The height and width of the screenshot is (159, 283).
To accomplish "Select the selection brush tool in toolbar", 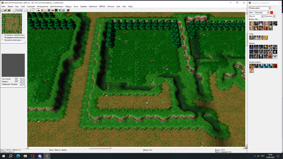I will (x=34, y=10).
